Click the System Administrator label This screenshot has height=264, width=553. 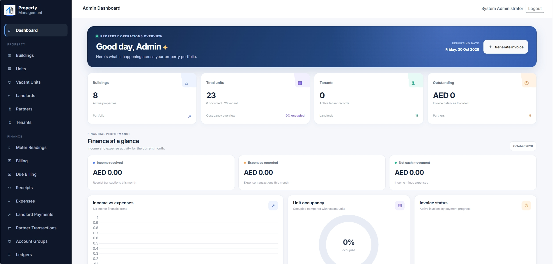502,8
